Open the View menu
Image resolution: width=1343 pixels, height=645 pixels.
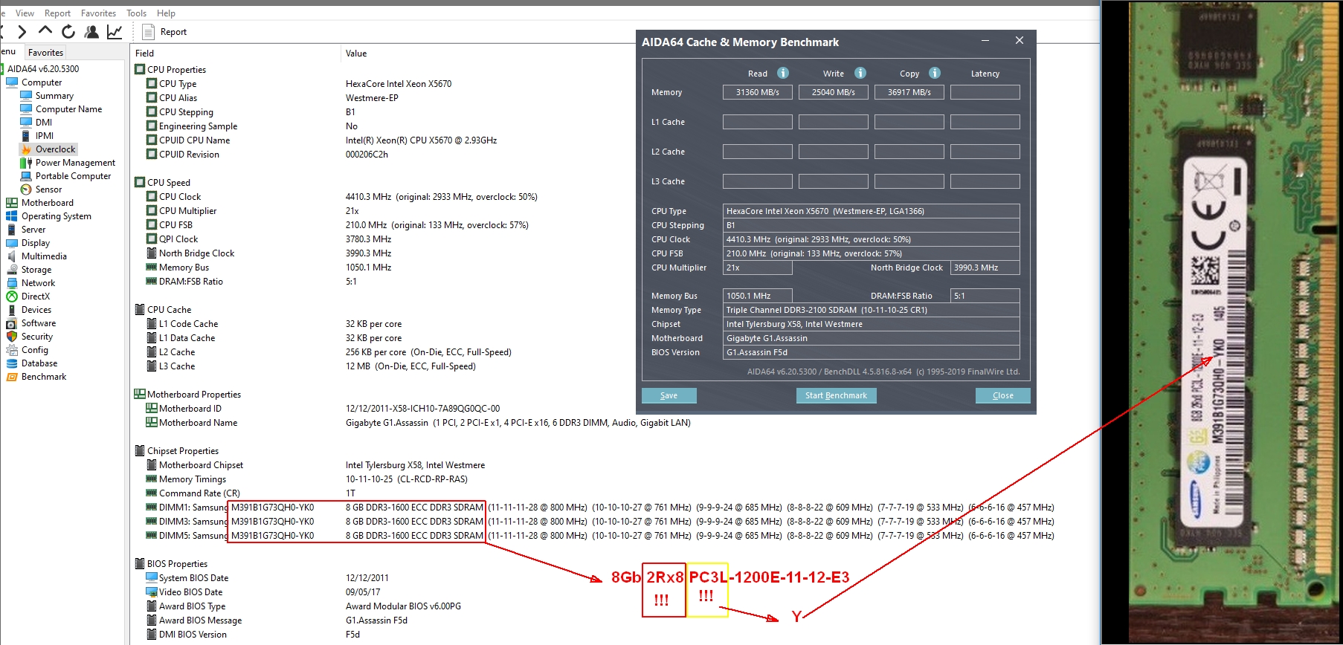[25, 13]
